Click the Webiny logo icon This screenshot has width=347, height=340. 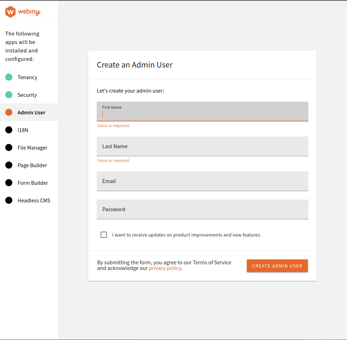point(9,12)
